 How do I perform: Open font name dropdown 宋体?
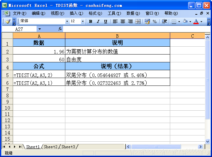(x=67, y=21)
